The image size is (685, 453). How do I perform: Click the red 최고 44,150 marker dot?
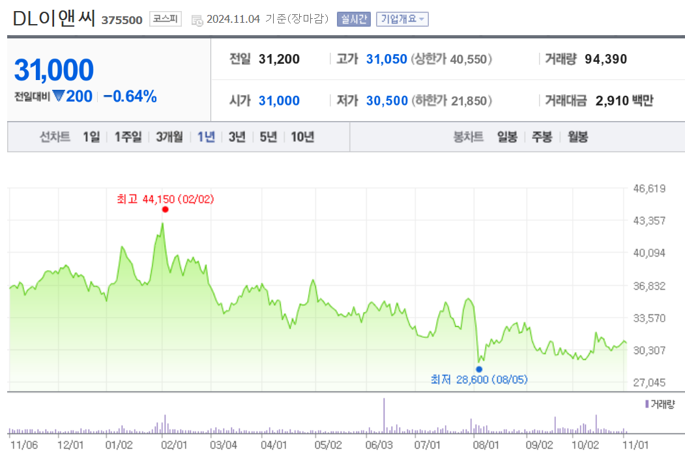coord(165,210)
